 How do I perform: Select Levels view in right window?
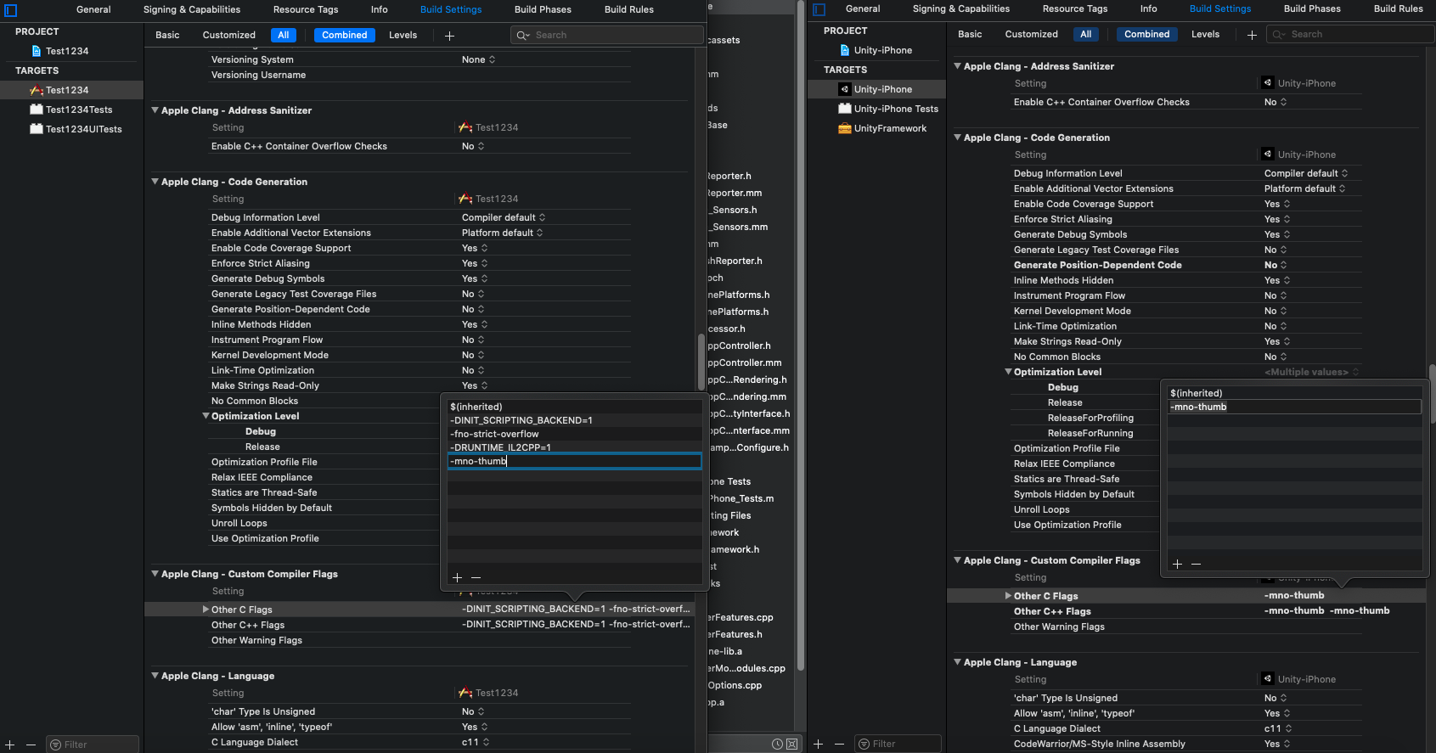[1205, 34]
